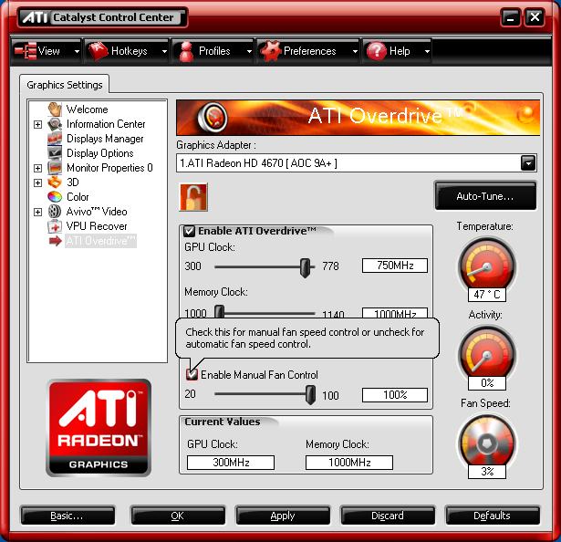The image size is (561, 542).
Task: Expand the 3D tree node
Action: pyautogui.click(x=37, y=182)
